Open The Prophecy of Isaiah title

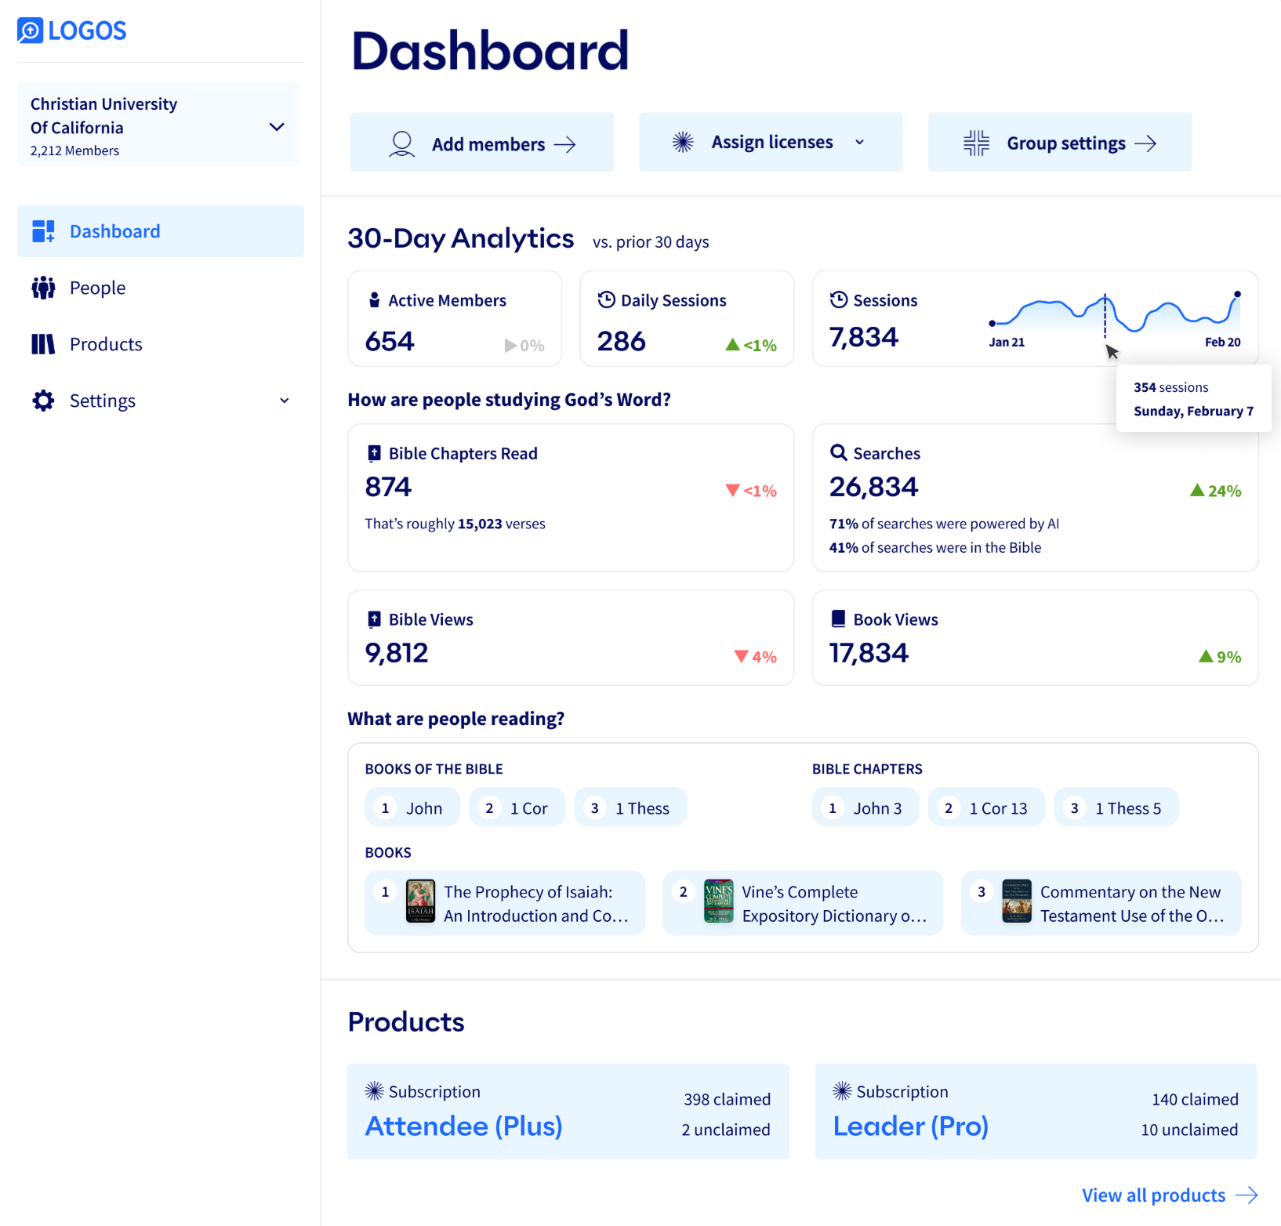536,904
